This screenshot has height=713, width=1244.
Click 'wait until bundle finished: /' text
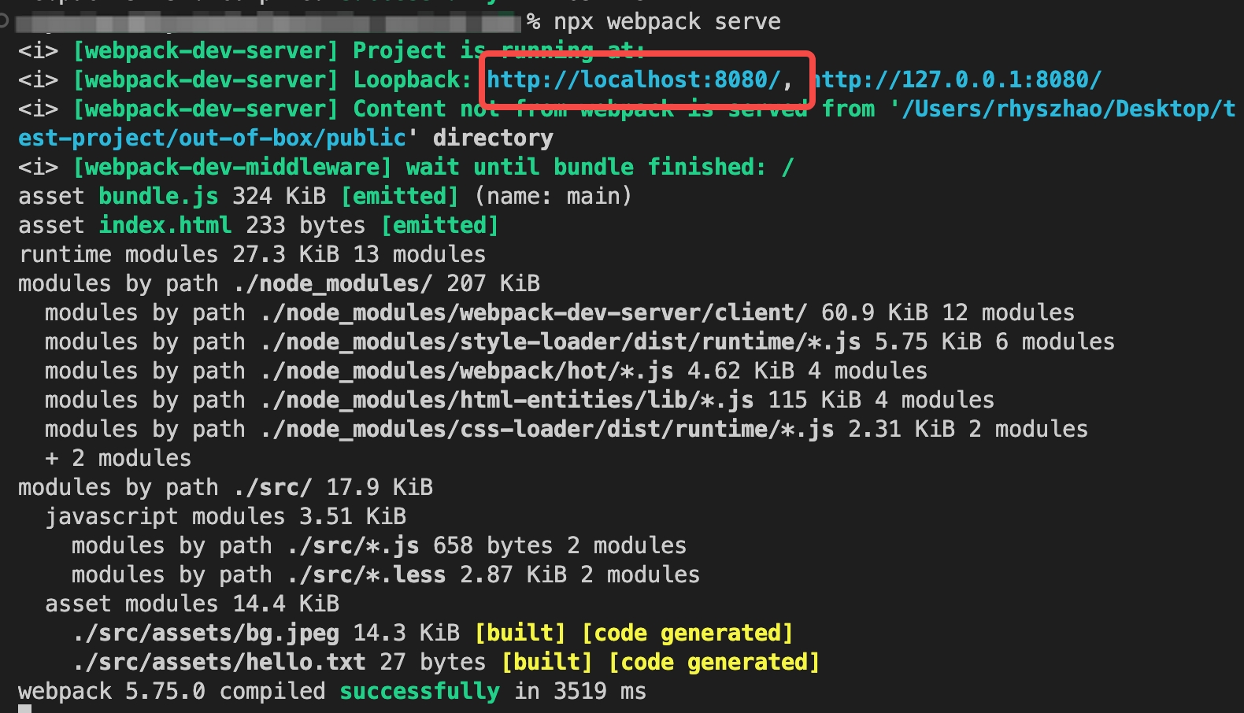coord(600,167)
